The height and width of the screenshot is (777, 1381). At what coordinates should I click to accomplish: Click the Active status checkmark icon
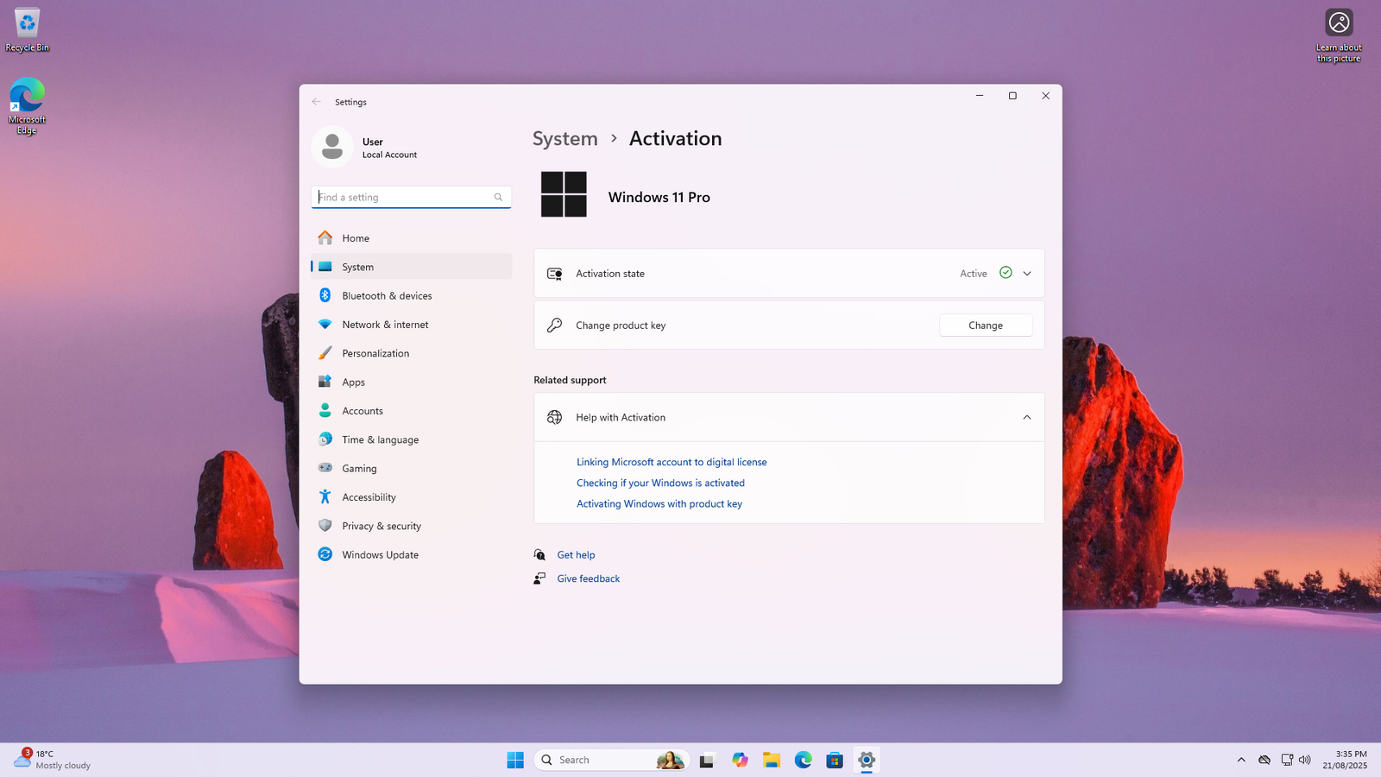click(x=1006, y=273)
